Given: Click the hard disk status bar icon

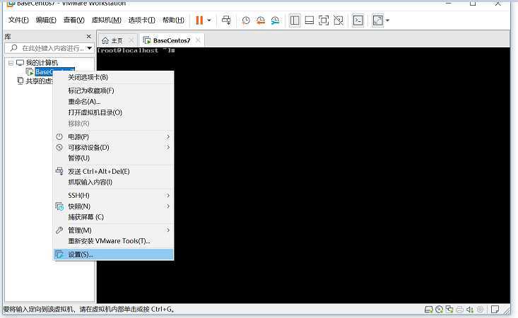Looking at the screenshot, I should pyautogui.click(x=429, y=310).
